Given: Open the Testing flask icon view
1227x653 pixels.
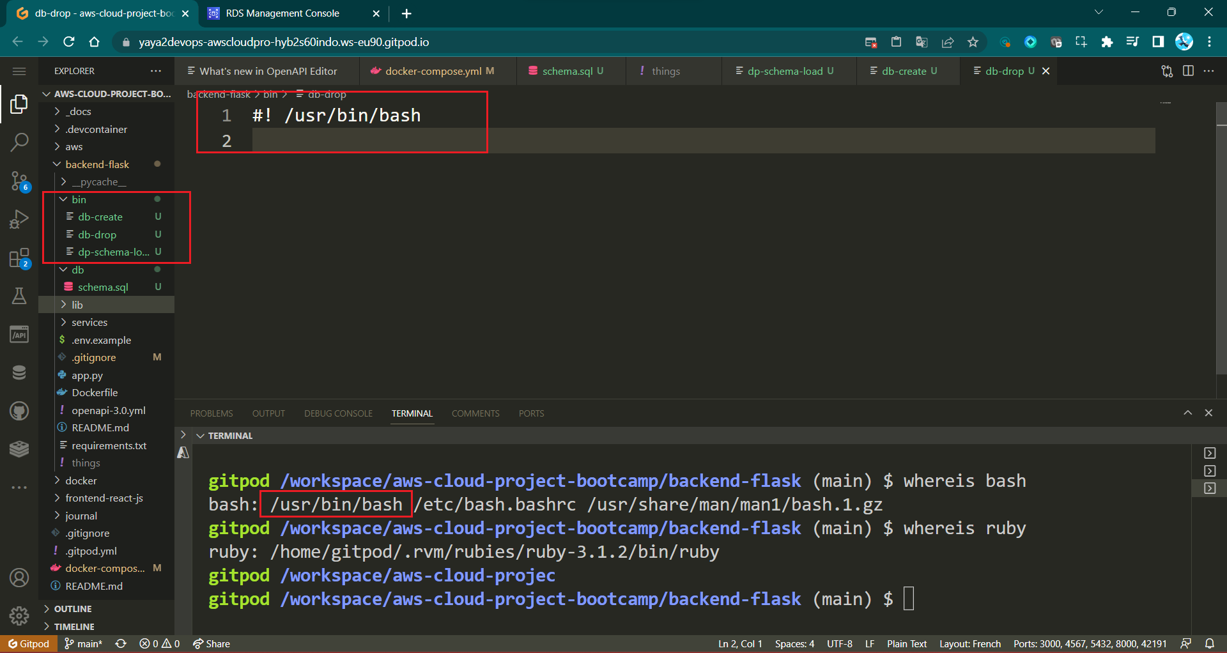Looking at the screenshot, I should pyautogui.click(x=19, y=296).
